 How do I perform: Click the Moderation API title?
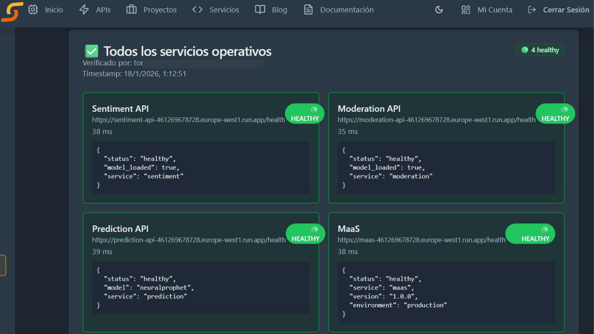point(369,109)
